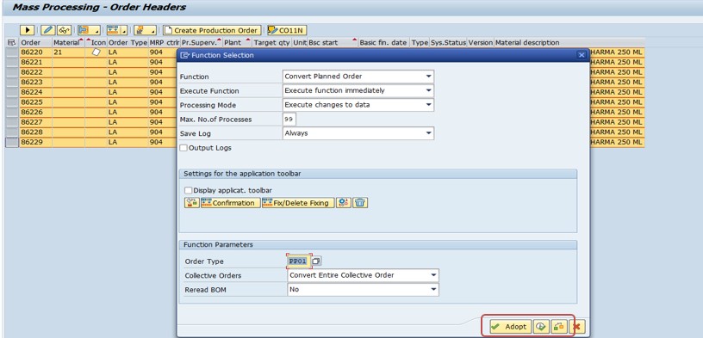The width and height of the screenshot is (703, 338).
Task: Click the Order Type column header
Action: [x=128, y=42]
